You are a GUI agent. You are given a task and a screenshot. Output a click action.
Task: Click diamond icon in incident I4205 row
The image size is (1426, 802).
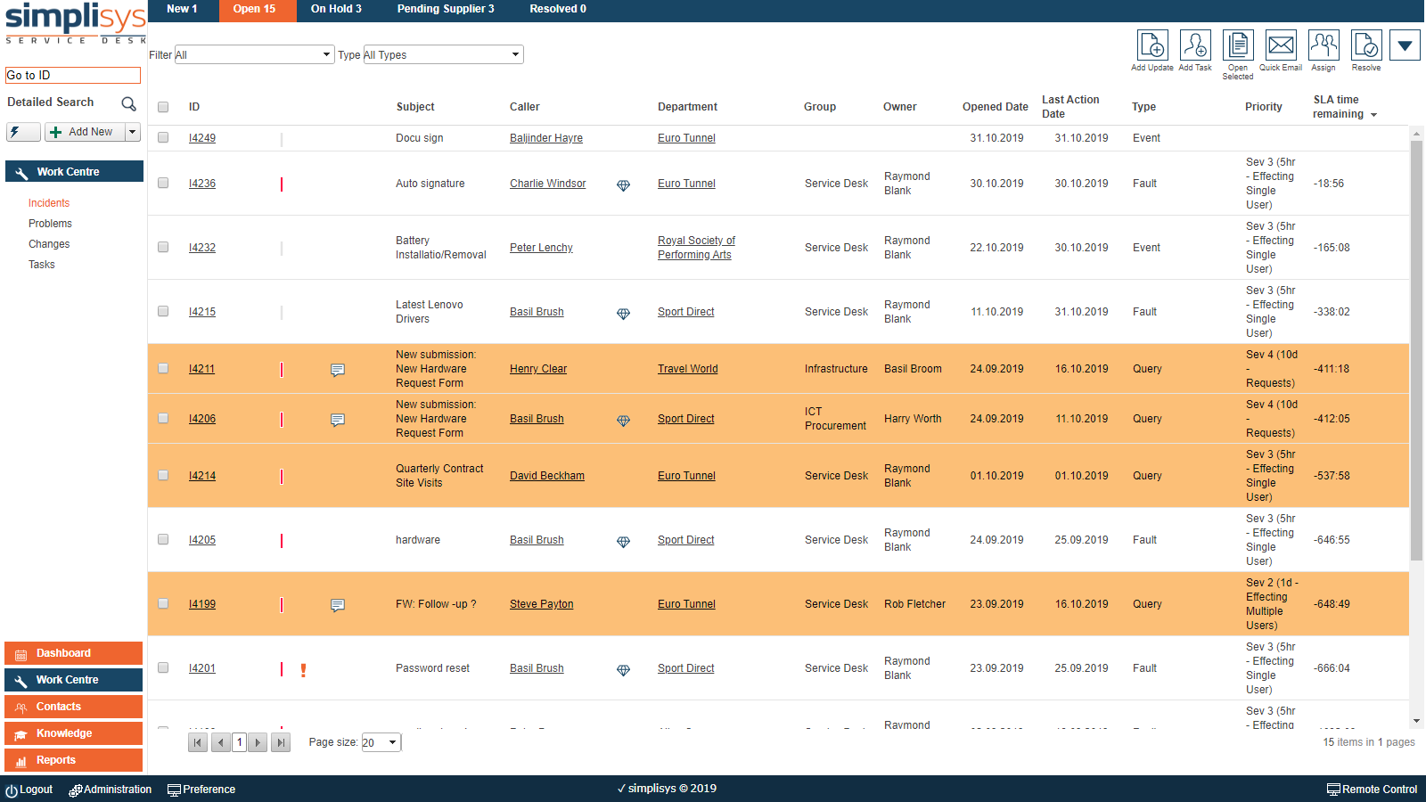[x=624, y=542]
